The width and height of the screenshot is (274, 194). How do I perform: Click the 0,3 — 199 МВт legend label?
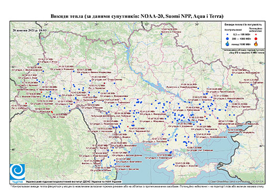pyautogui.click(x=242, y=34)
